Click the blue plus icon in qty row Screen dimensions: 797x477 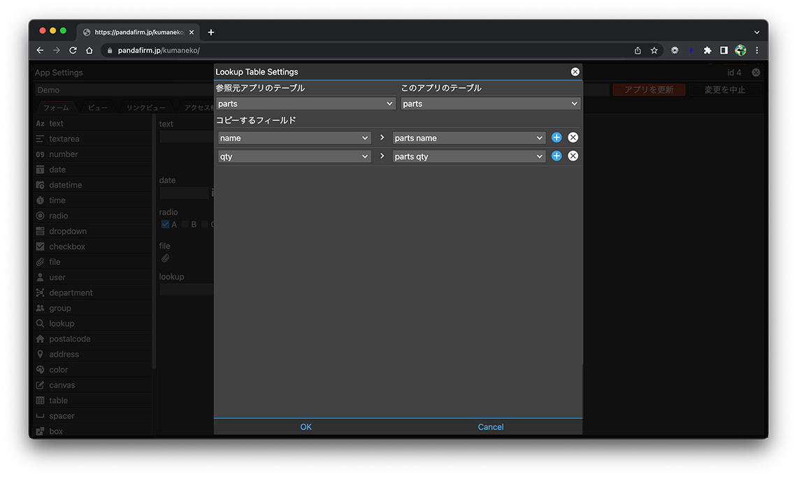[557, 156]
